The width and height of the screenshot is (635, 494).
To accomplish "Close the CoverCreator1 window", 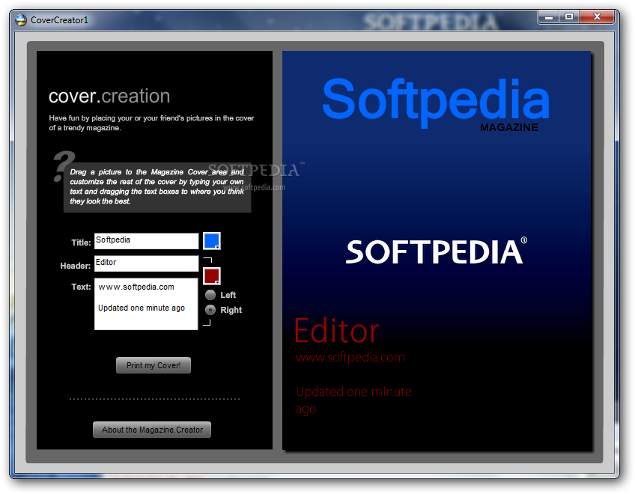I will click(x=597, y=17).
